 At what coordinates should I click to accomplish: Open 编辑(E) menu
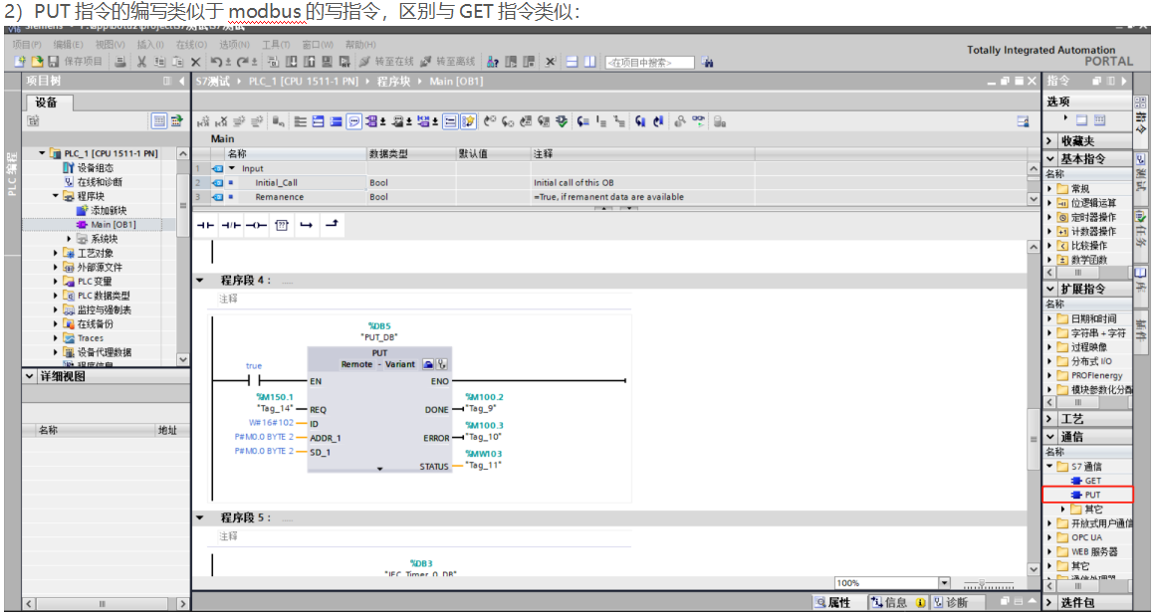68,45
